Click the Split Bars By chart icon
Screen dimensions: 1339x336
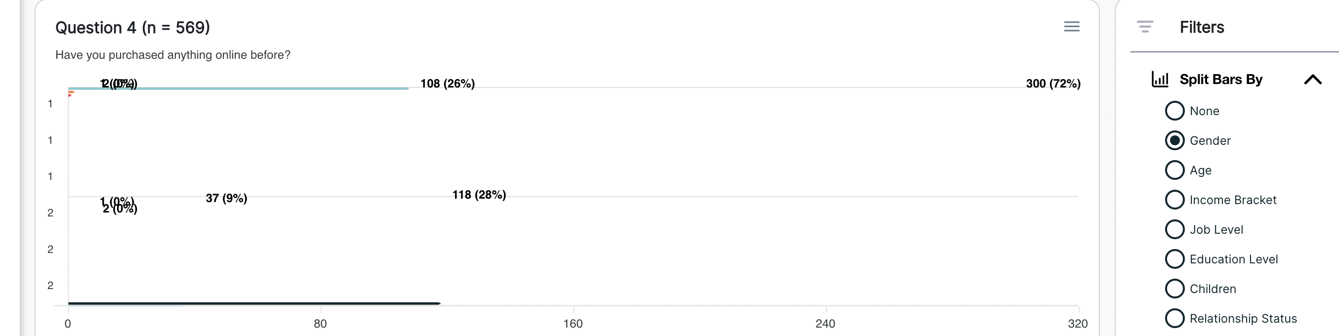pos(1160,79)
